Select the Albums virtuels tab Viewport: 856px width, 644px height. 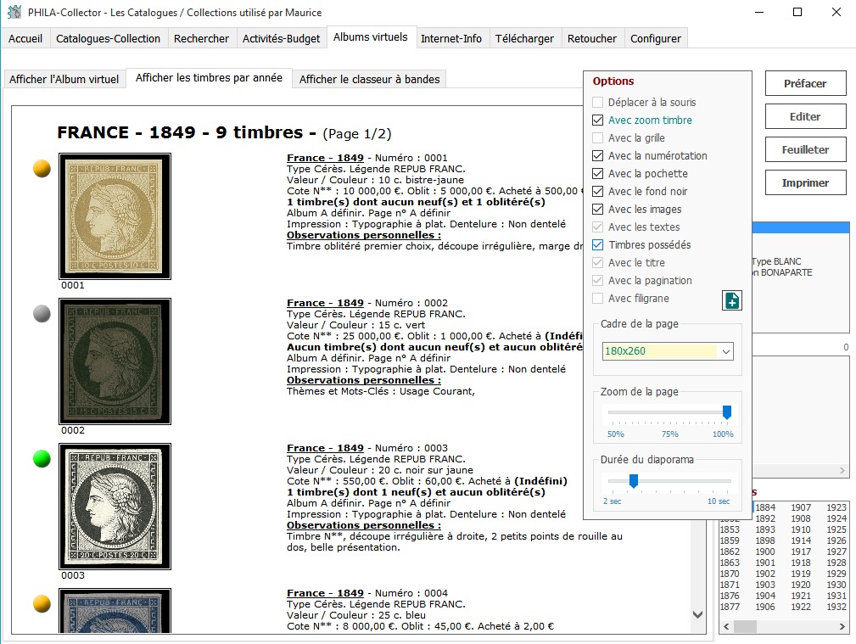371,37
